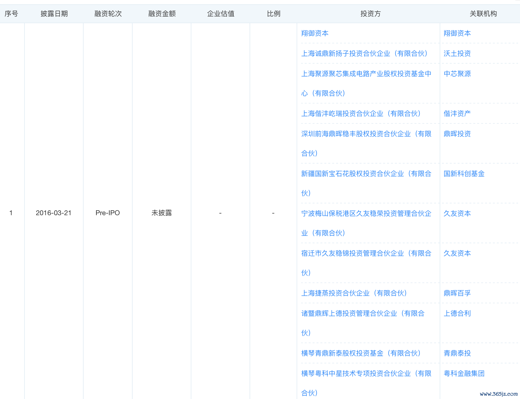The height and width of the screenshot is (399, 520).
Task: Open 上海偕沣屹瑞投资合伙企业 investor link
Action: pyautogui.click(x=362, y=114)
